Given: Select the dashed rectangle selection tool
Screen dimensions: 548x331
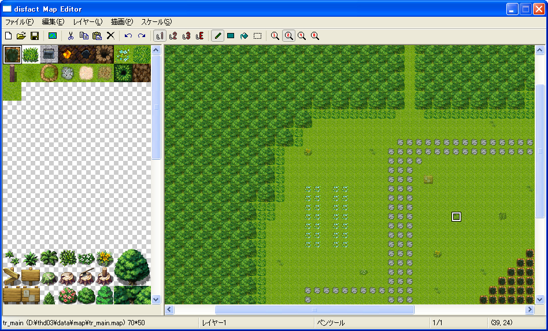Looking at the screenshot, I should 257,36.
